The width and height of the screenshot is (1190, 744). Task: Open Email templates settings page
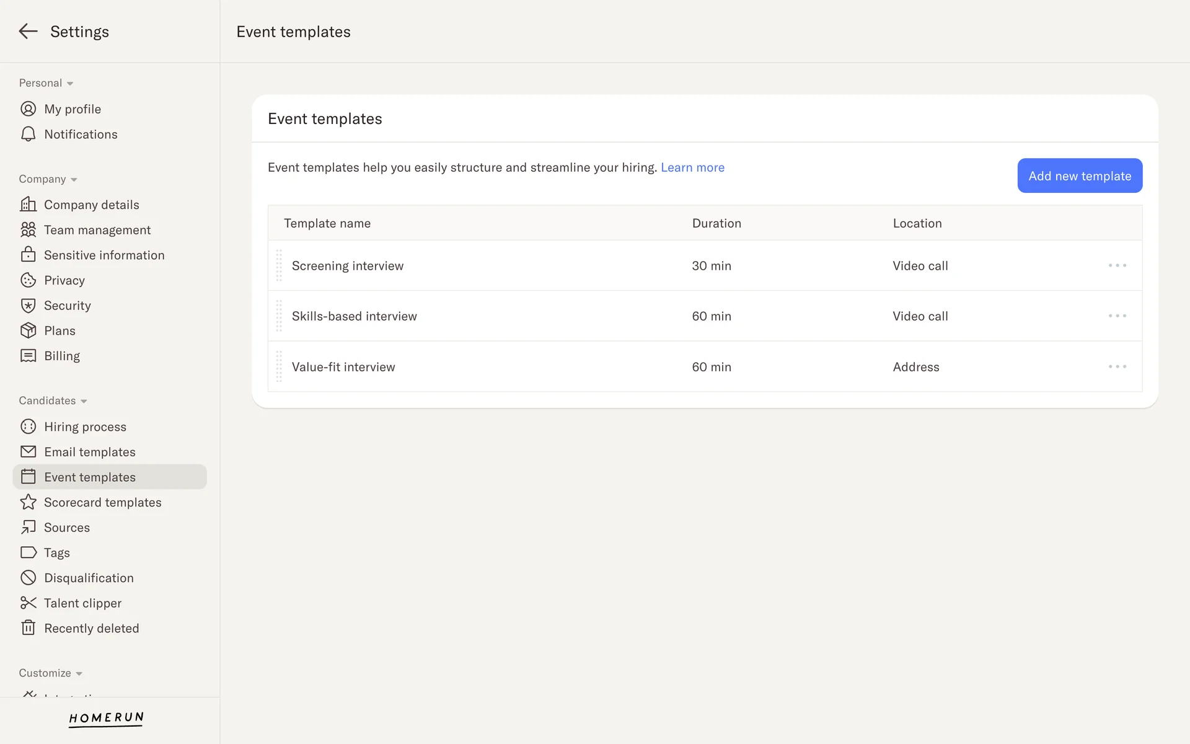[x=89, y=452]
